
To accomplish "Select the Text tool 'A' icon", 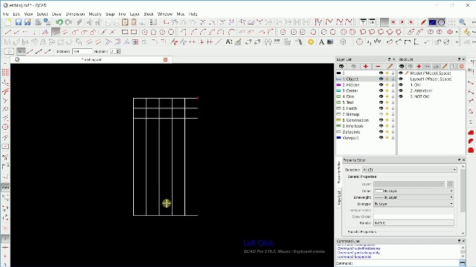I will pos(321,42).
